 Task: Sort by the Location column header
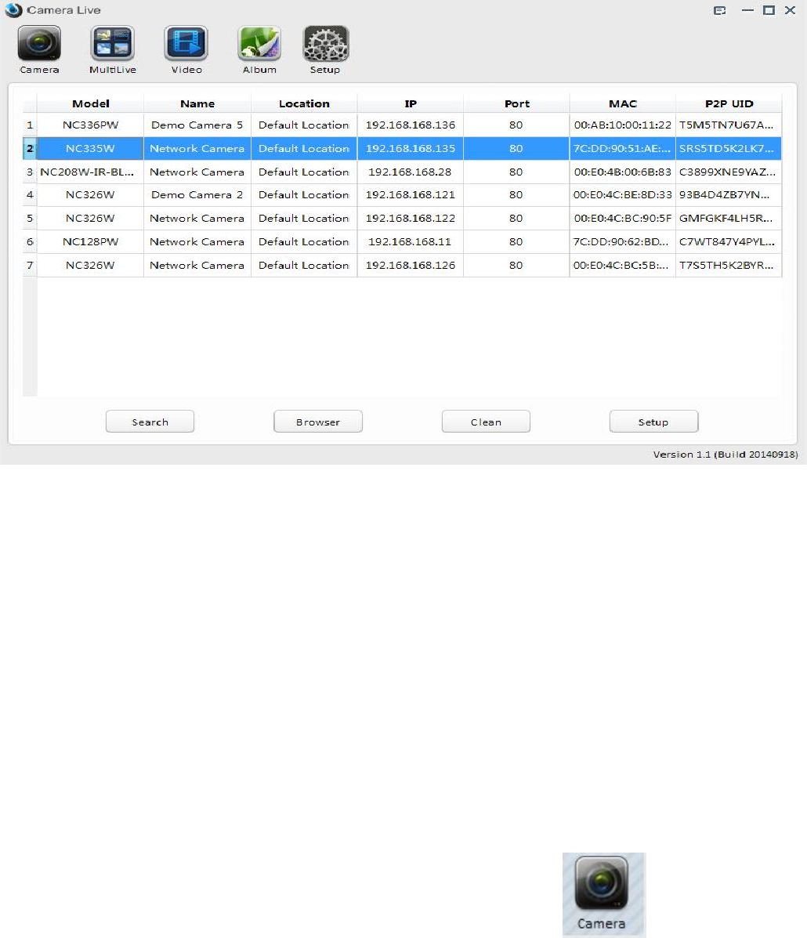coord(304,103)
